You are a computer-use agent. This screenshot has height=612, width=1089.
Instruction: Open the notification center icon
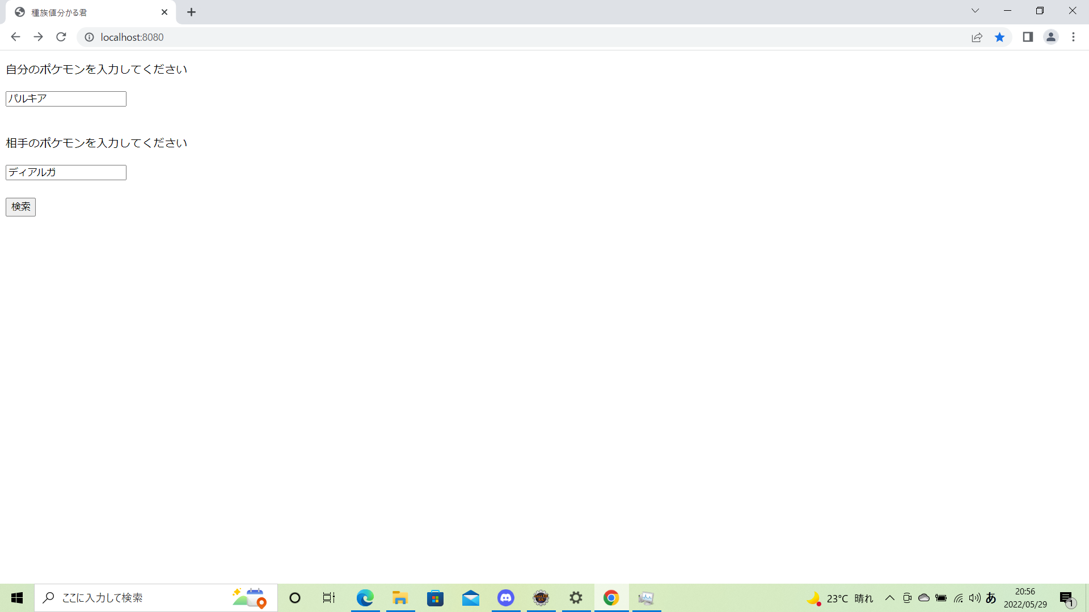pyautogui.click(x=1067, y=598)
